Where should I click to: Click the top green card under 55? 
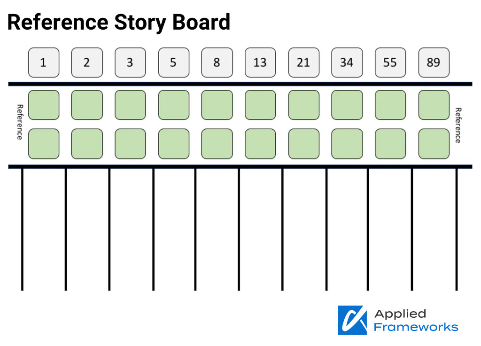390,105
